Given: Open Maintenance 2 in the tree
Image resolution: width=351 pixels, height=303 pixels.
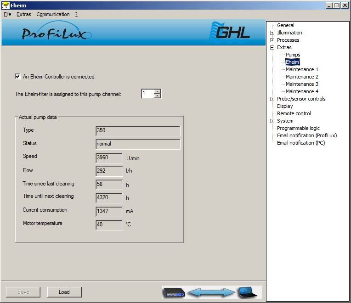Looking at the screenshot, I should [302, 77].
